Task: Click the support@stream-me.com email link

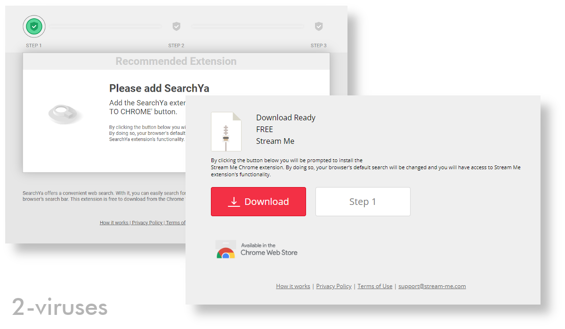Action: pos(432,286)
